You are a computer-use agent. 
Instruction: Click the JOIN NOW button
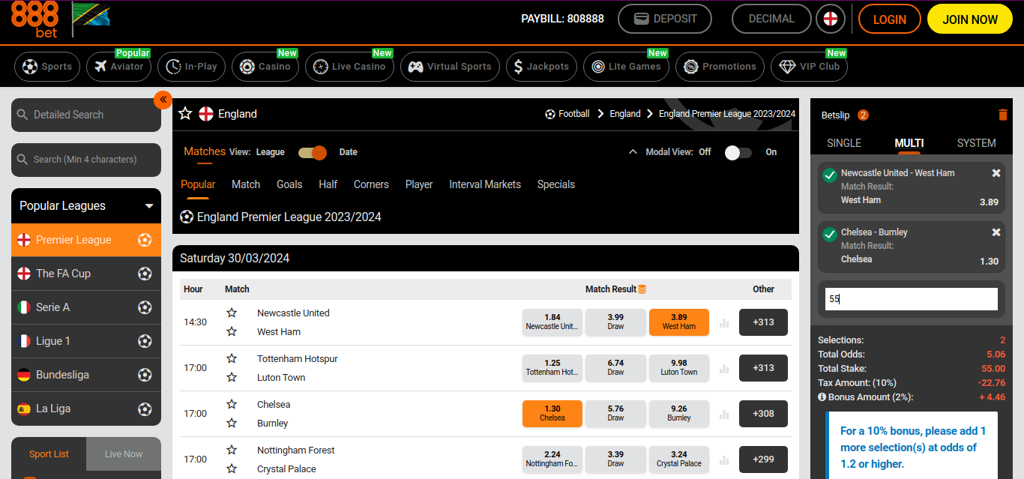click(970, 19)
